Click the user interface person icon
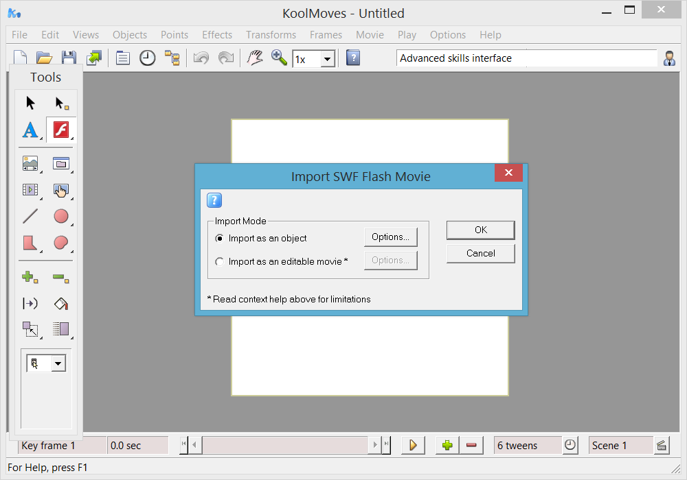 click(669, 58)
